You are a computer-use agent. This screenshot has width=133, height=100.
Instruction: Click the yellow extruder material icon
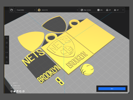(39, 10)
